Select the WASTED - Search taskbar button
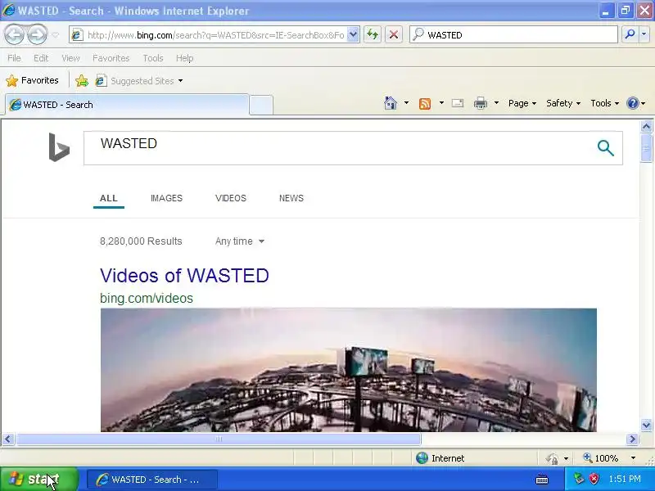 152,480
